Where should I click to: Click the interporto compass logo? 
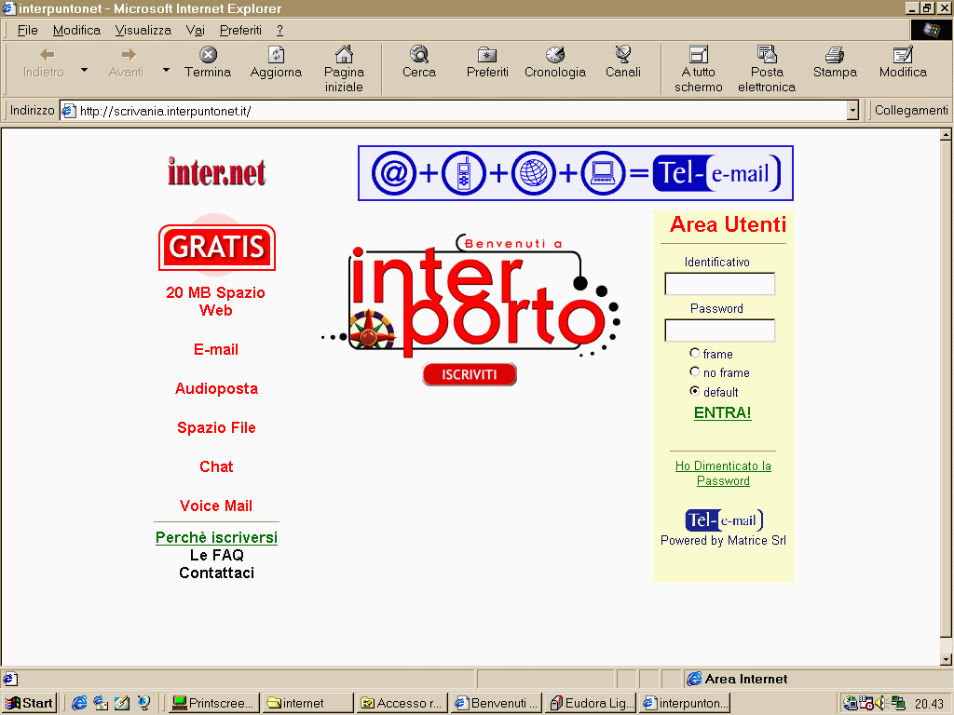coord(470,296)
